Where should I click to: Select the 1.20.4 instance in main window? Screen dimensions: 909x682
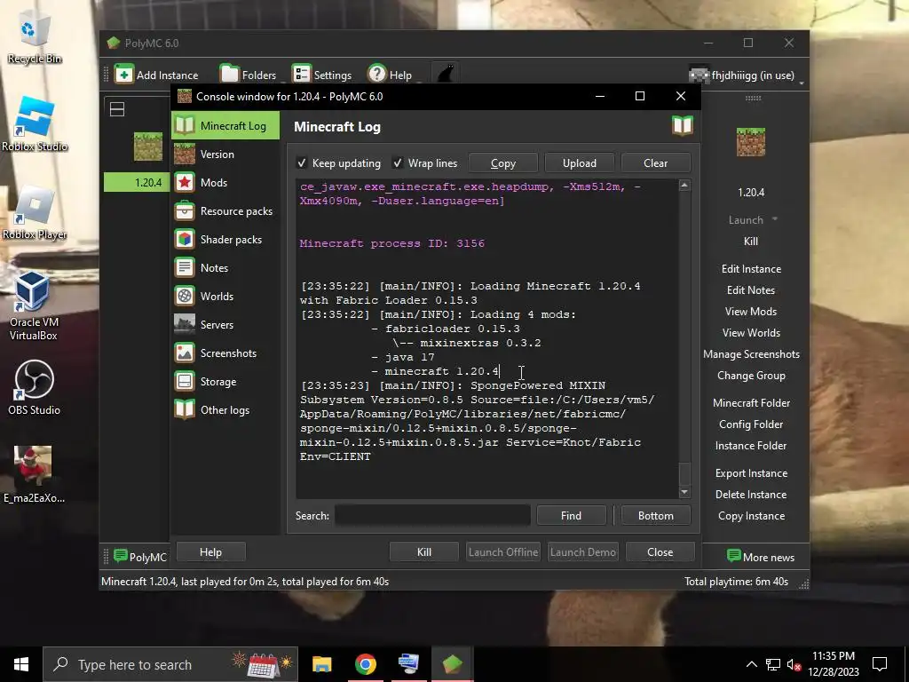coord(148,183)
